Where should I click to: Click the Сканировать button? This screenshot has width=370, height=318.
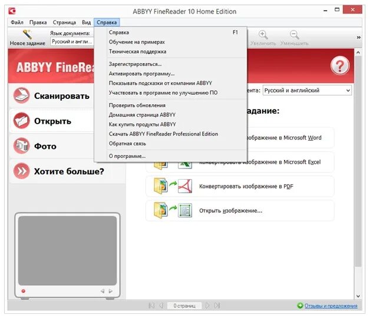coord(52,95)
